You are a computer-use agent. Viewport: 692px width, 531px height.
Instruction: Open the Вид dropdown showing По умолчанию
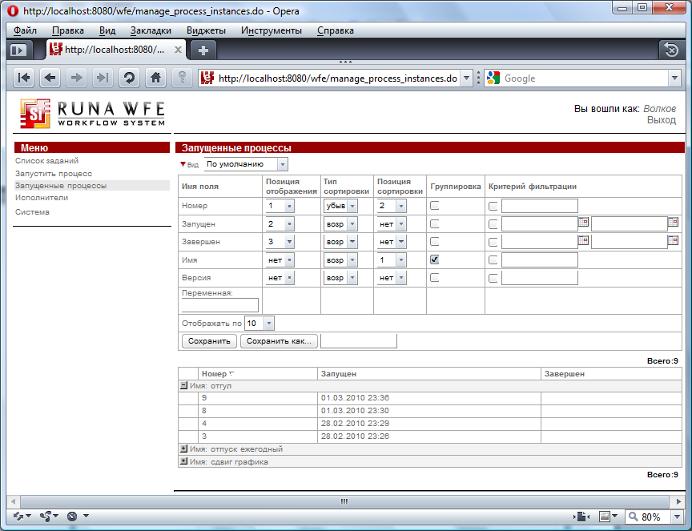[246, 164]
